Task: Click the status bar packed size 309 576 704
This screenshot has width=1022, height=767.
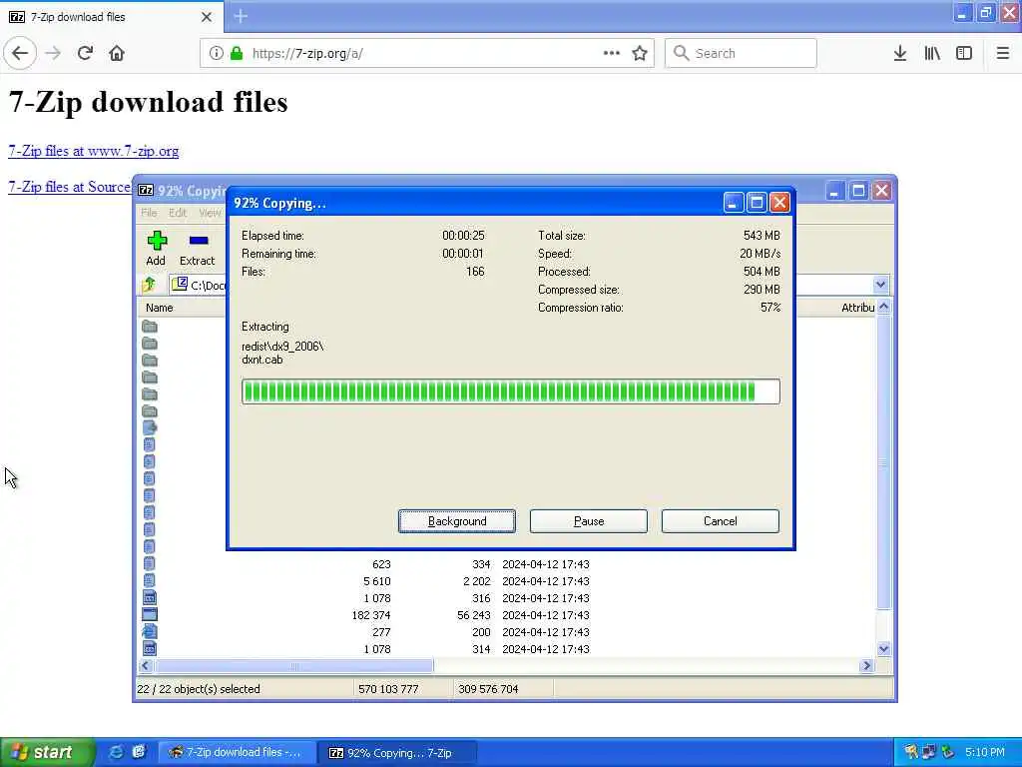Action: pos(488,689)
